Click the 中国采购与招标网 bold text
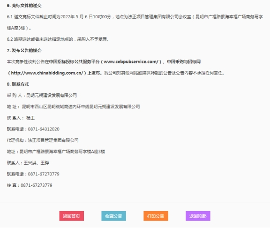The width and height of the screenshot is (270, 228). click(x=184, y=62)
